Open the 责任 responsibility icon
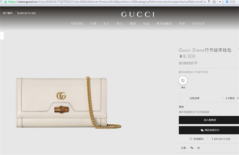The width and height of the screenshot is (239, 155). (183, 81)
